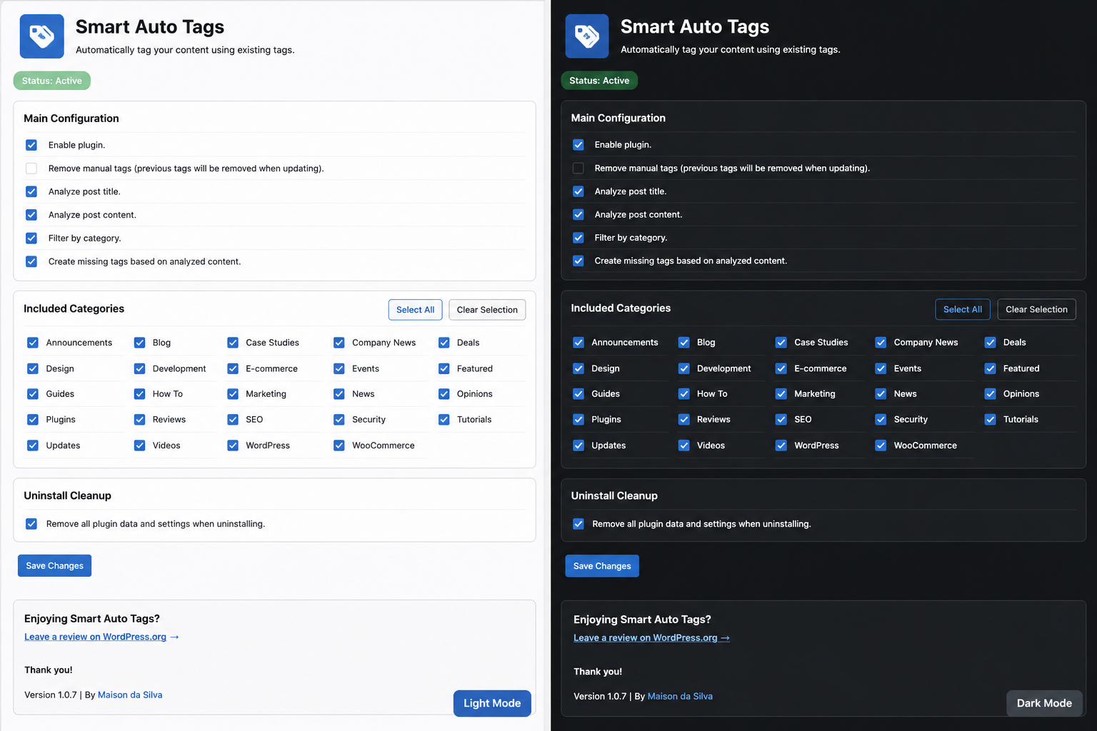The width and height of the screenshot is (1097, 731).
Task: Toggle Analyze post title in dark panel
Action: pyautogui.click(x=578, y=191)
